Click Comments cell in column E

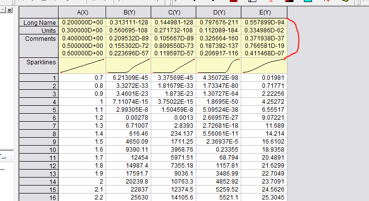click(264, 46)
